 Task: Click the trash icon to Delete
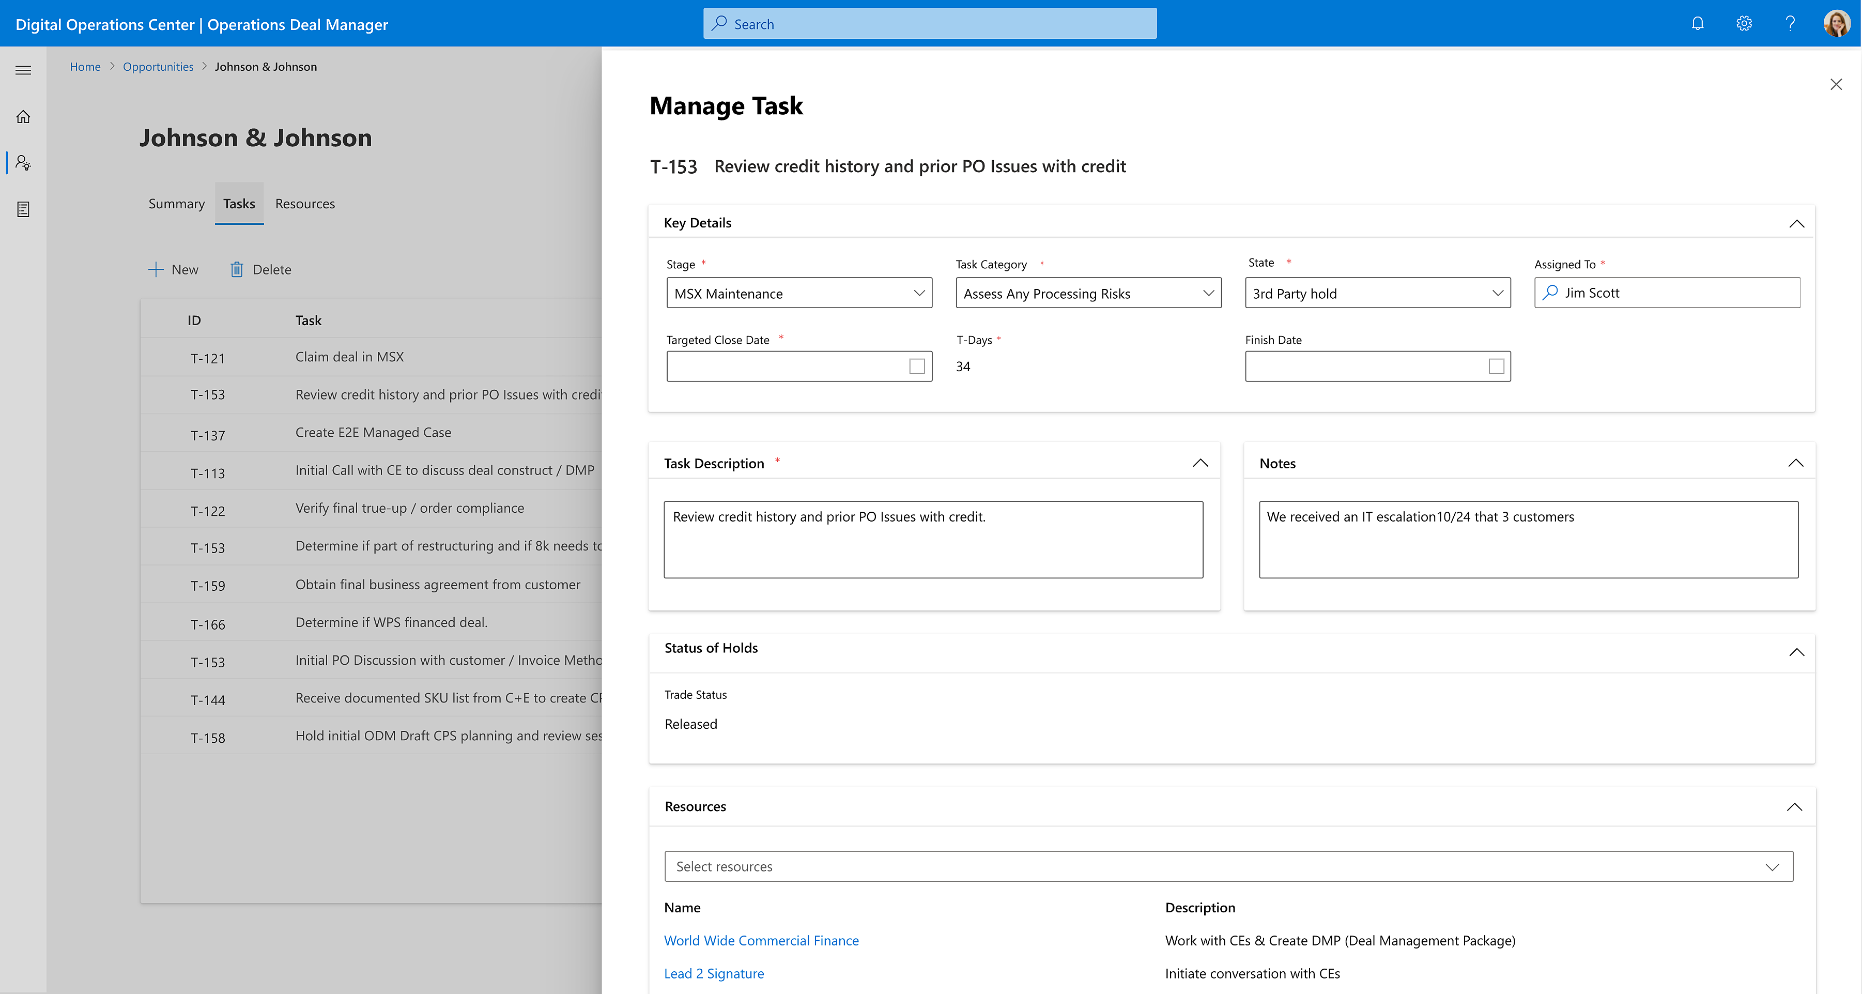pos(236,270)
